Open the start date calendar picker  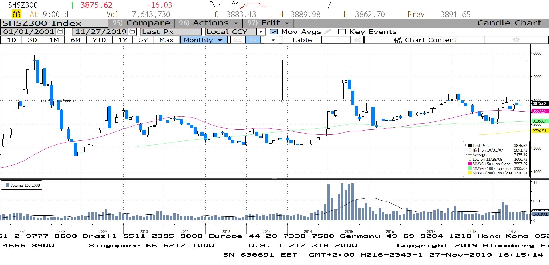[x=60, y=32]
